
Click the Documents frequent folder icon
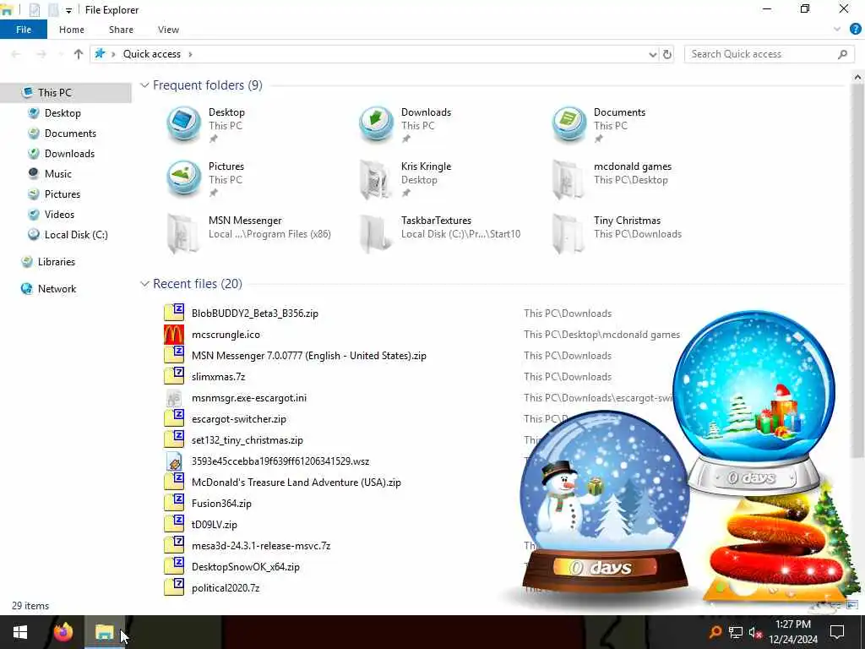click(x=569, y=124)
